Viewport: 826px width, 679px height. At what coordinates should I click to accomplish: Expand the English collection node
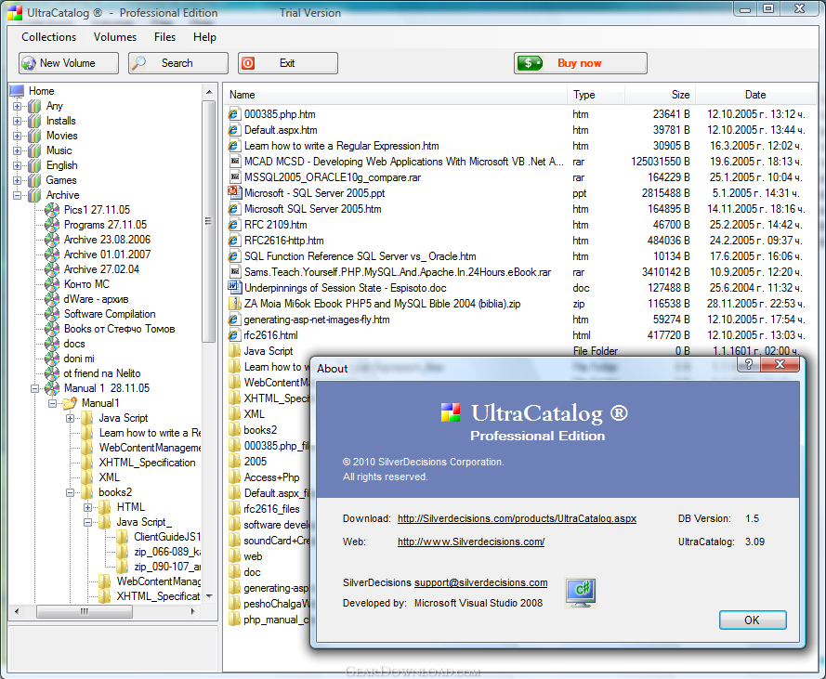click(18, 165)
